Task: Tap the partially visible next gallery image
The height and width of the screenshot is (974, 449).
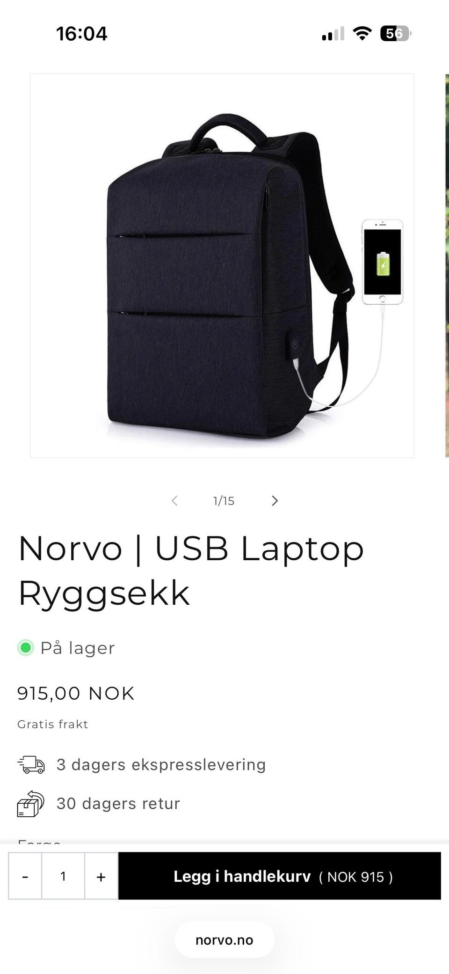Action: [447, 265]
